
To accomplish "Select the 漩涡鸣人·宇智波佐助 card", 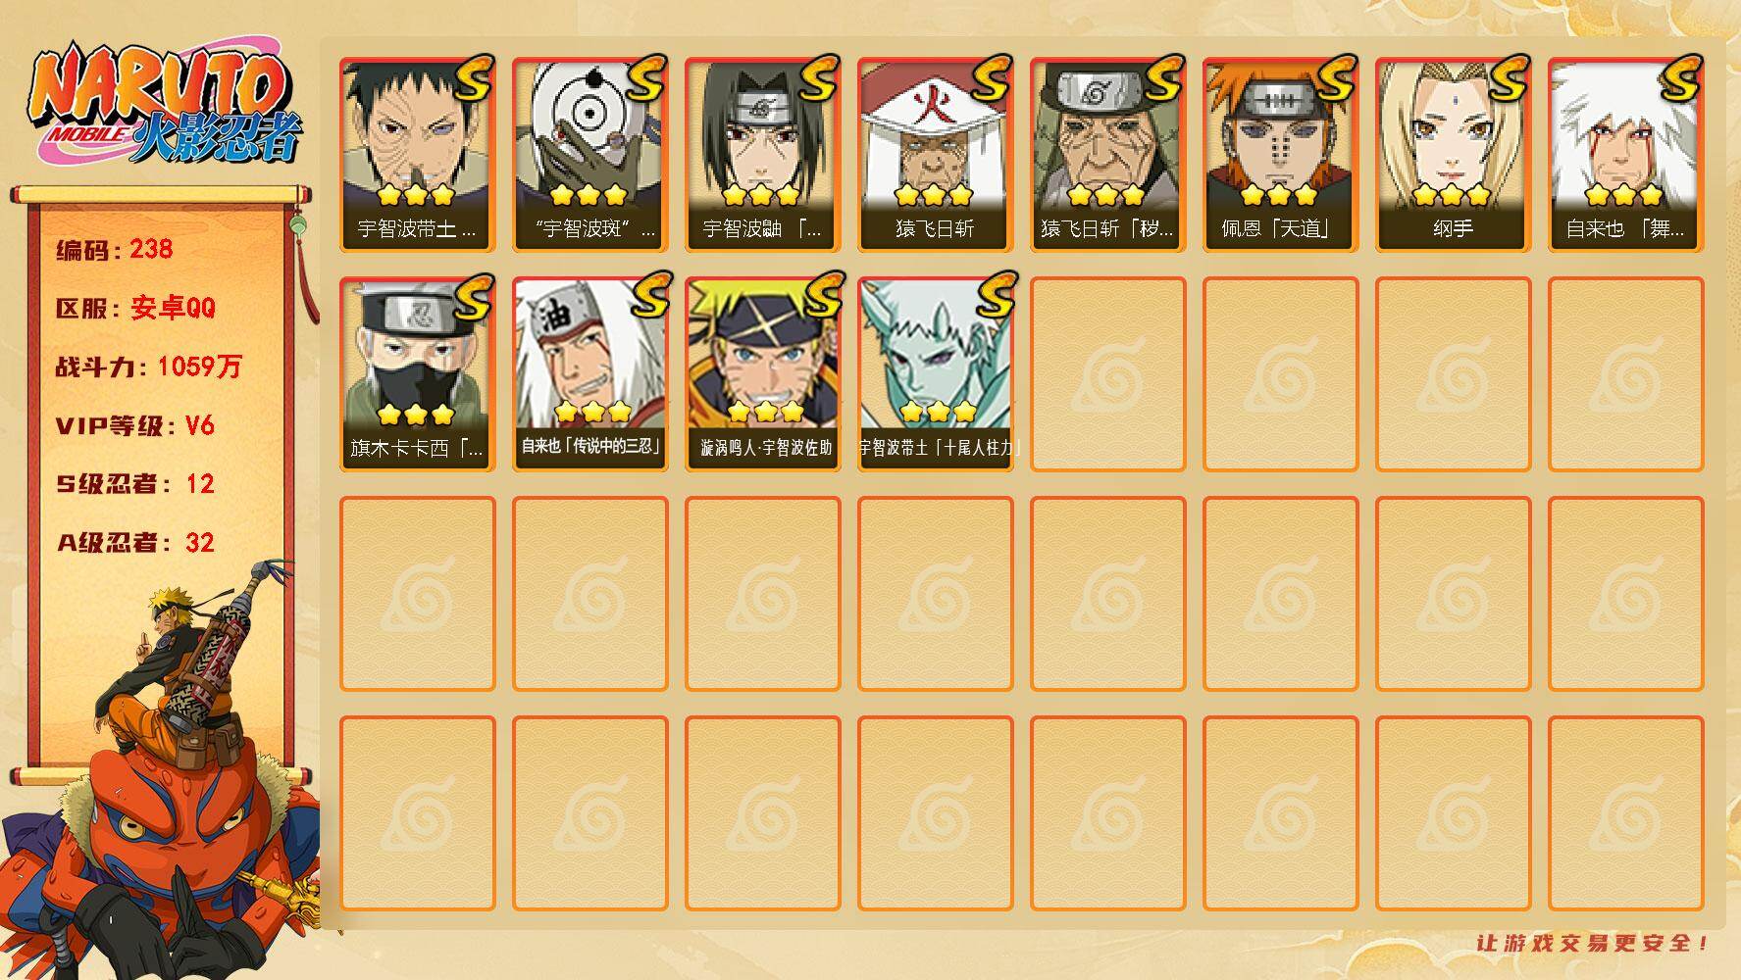I will coord(762,374).
